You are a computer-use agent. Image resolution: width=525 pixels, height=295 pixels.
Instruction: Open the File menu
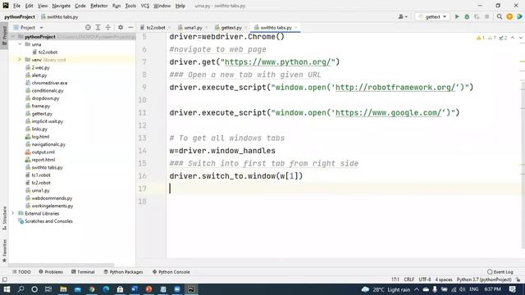[x=16, y=6]
